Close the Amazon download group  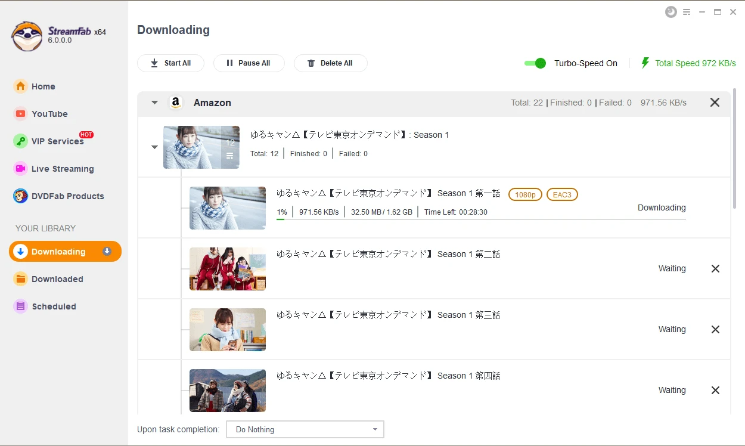click(x=715, y=103)
